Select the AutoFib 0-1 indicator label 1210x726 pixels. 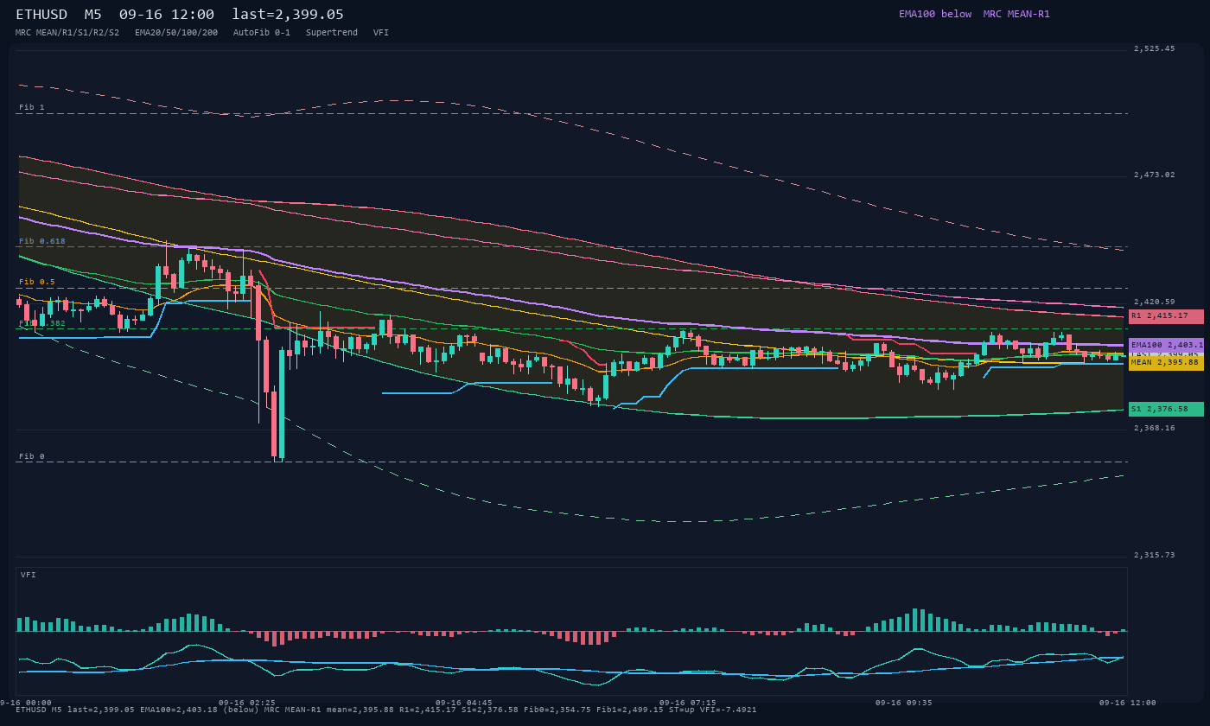tap(262, 32)
